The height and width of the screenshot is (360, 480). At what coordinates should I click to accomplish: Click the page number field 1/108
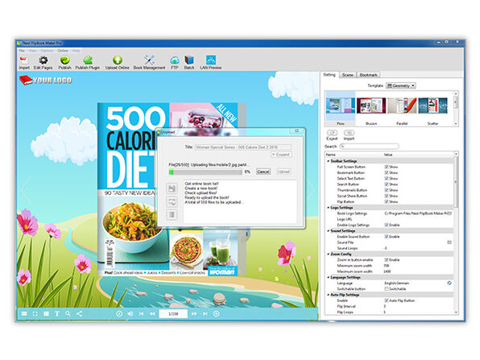pos(173,314)
